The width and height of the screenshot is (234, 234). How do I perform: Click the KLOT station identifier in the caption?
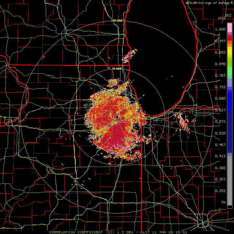pos(145,232)
